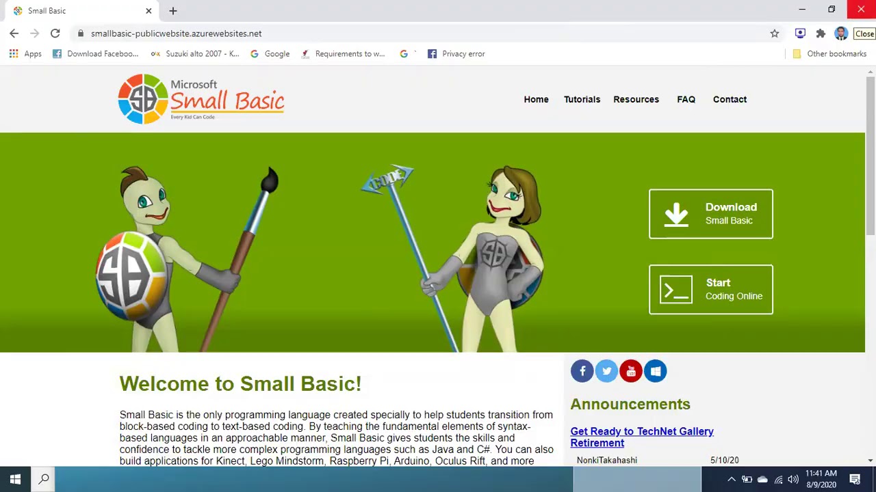Screen dimensions: 876x492
Task: Open the Google bookmark
Action: pyautogui.click(x=270, y=54)
